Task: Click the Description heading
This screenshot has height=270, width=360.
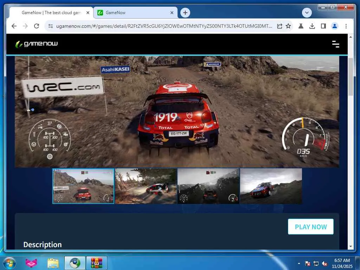Action: point(43,245)
